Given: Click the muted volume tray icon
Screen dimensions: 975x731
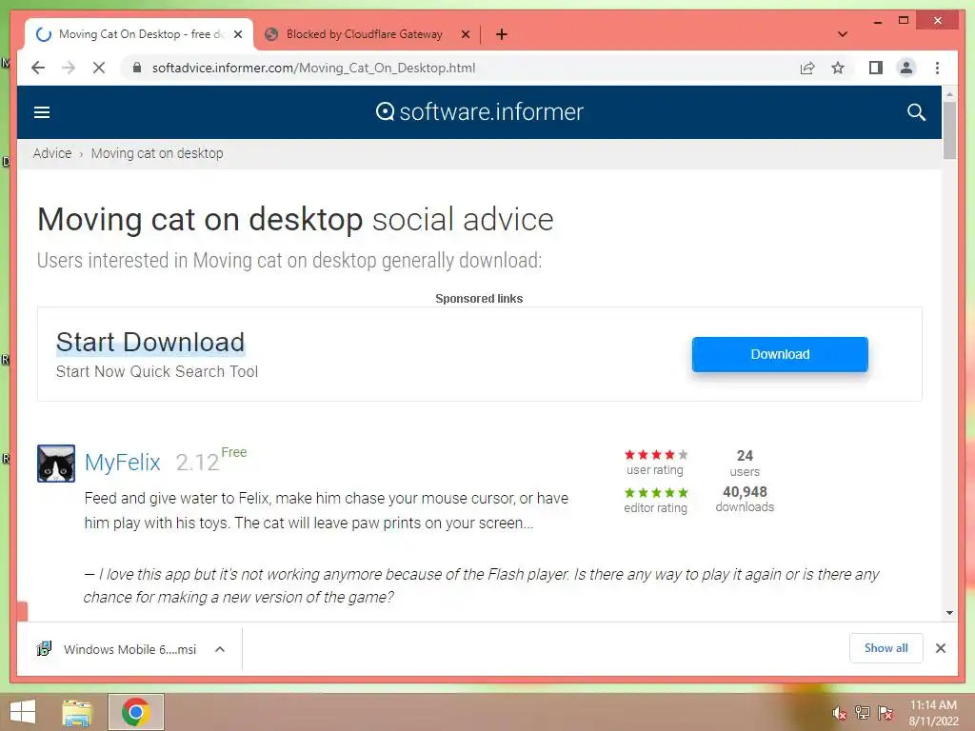Looking at the screenshot, I should tap(839, 713).
